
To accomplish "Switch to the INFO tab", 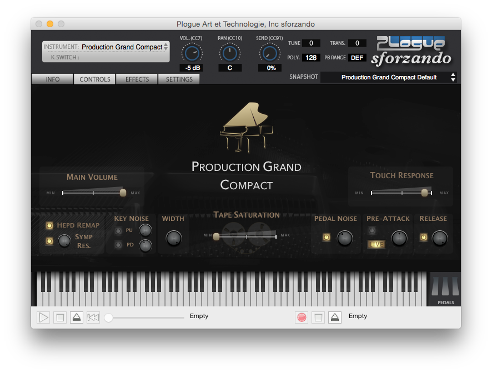I will pyautogui.click(x=52, y=79).
